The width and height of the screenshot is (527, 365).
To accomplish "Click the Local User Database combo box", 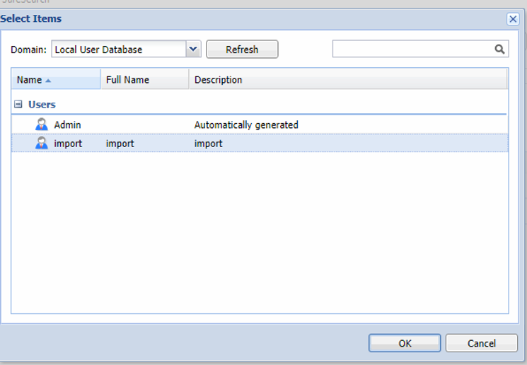I will point(118,50).
